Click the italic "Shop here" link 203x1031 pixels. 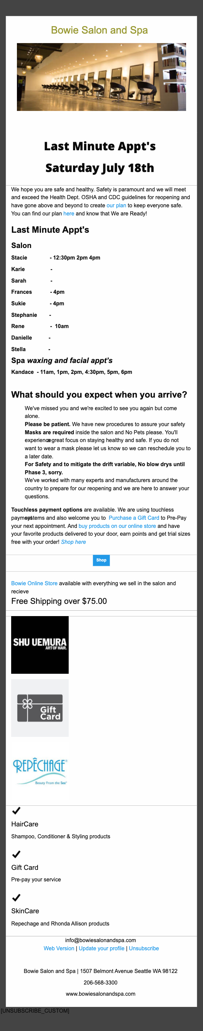click(x=73, y=542)
